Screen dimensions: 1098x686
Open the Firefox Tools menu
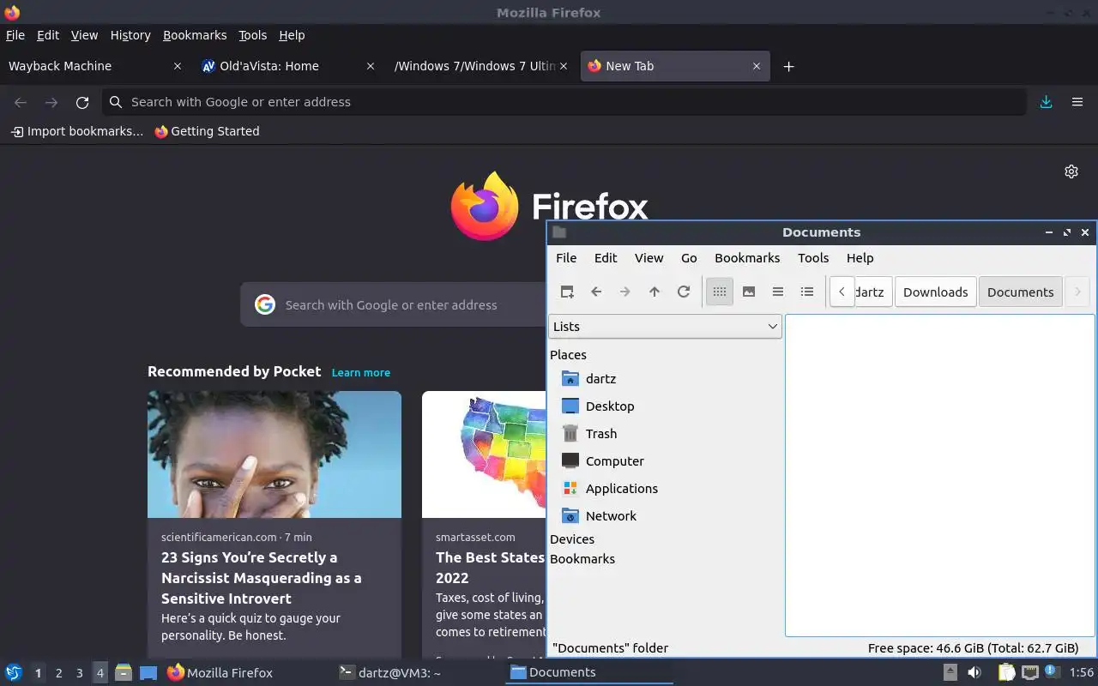pos(252,35)
